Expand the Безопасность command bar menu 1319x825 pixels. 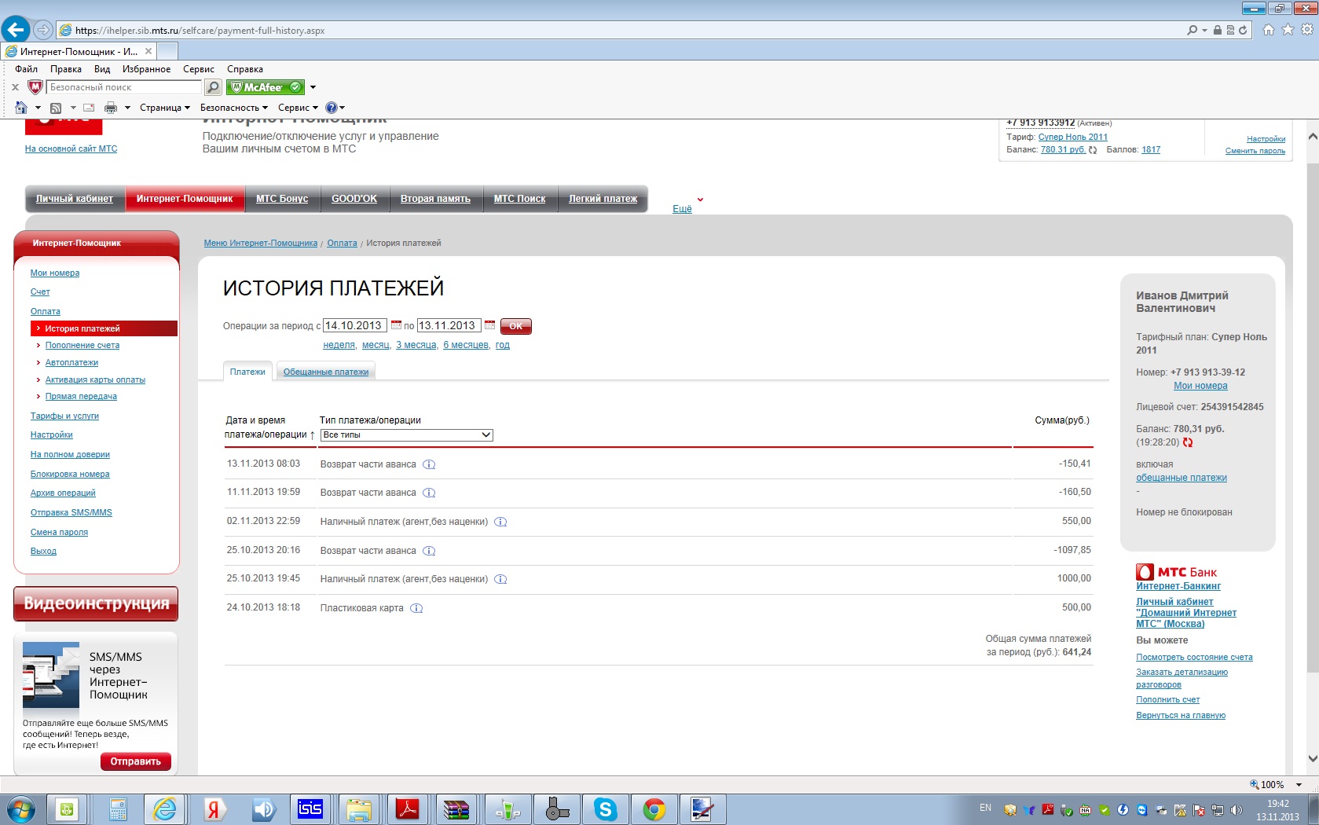pos(234,108)
